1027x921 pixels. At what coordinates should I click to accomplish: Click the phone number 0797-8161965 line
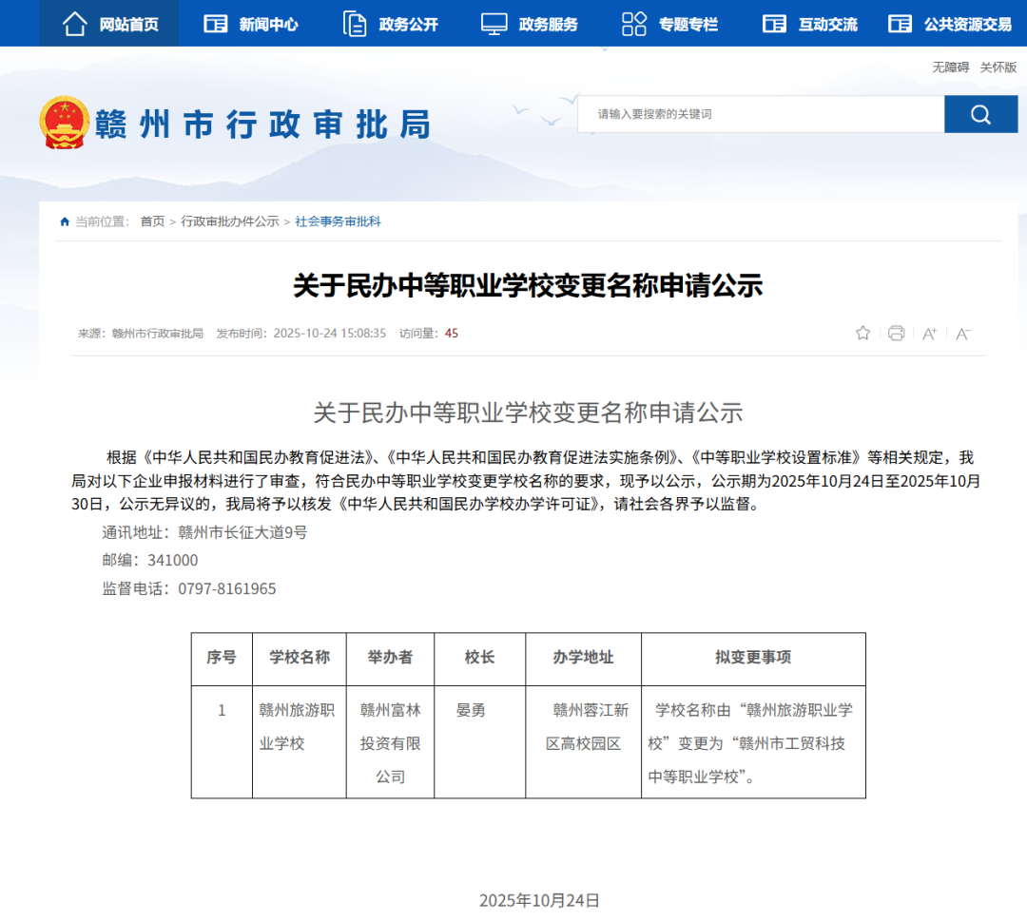(188, 588)
